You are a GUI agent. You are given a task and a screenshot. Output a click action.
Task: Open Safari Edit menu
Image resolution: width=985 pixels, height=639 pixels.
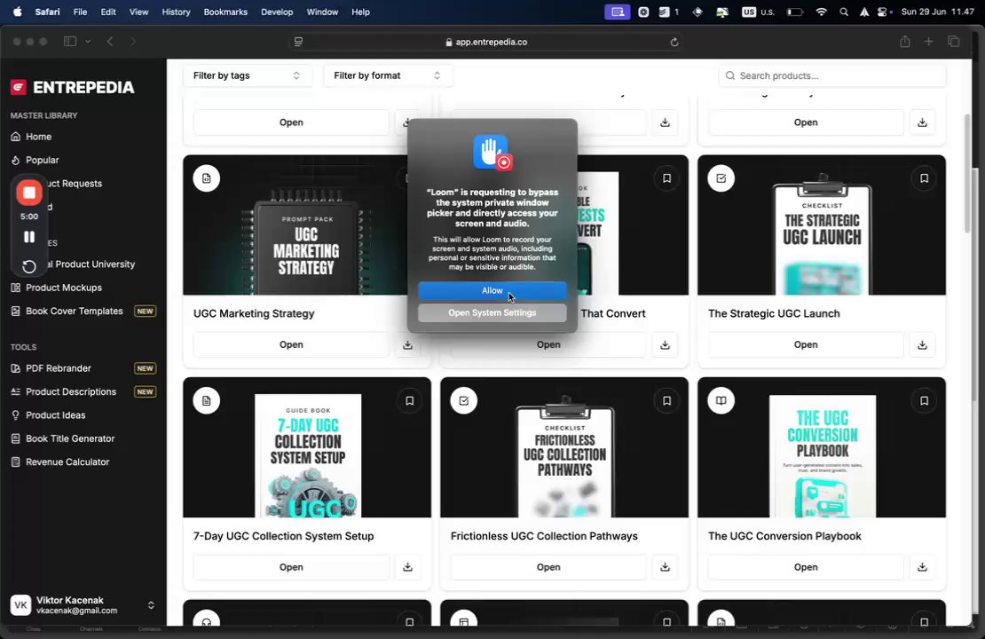[108, 12]
